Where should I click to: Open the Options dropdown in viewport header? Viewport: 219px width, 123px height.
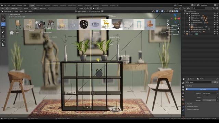coord(177,8)
